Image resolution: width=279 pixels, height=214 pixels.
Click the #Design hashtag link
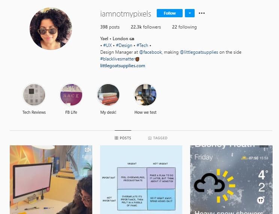pos(124,45)
